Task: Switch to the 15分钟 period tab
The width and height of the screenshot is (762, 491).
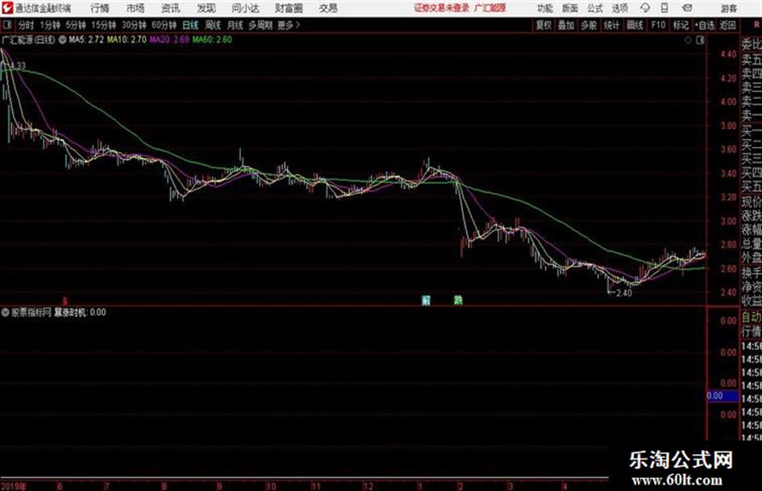Action: coord(103,25)
